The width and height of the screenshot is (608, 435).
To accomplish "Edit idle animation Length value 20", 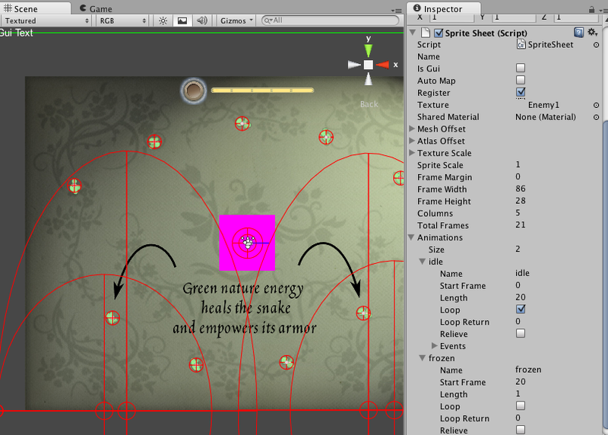I will click(x=521, y=297).
